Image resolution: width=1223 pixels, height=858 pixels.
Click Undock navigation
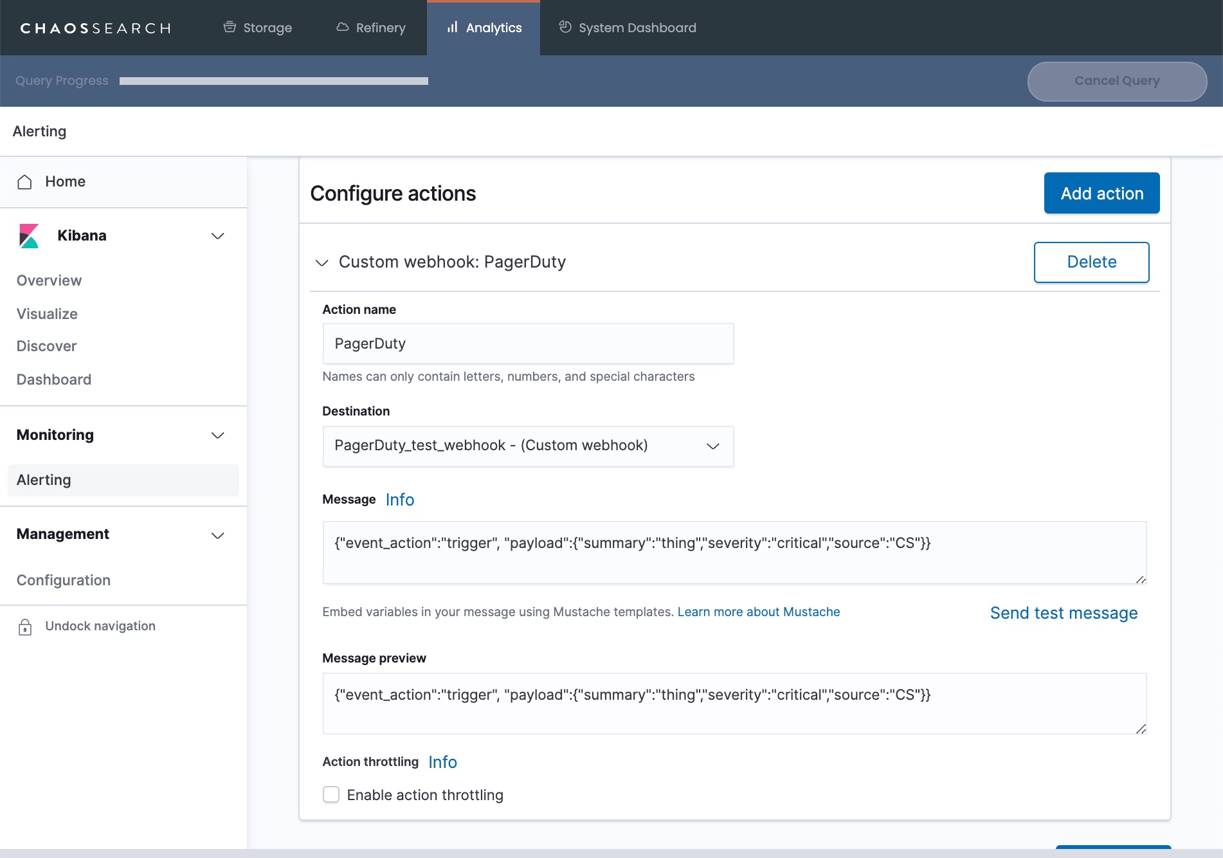(x=100, y=626)
